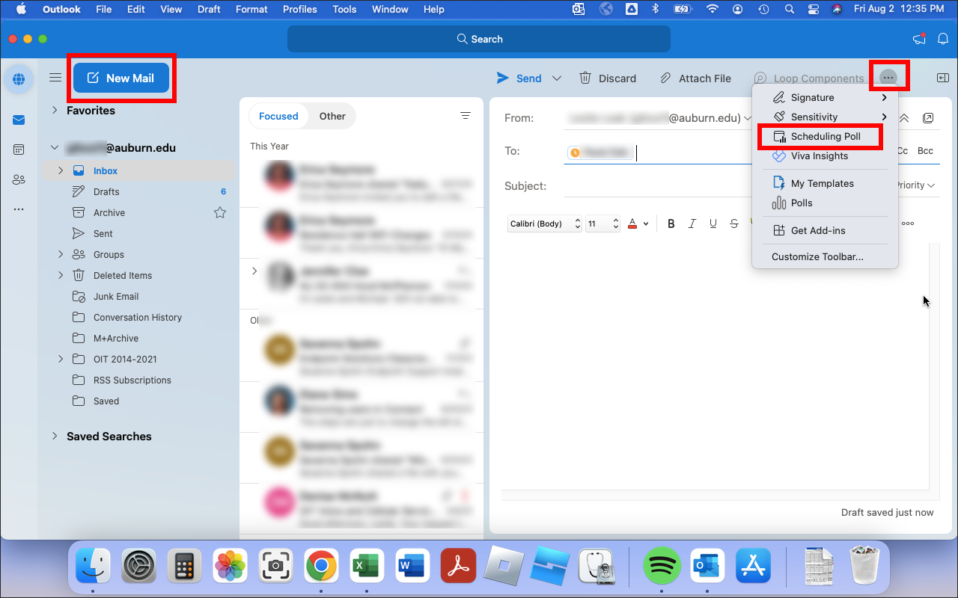Viewport: 958px width, 598px height.
Task: Click Bcc to add recipients
Action: pyautogui.click(x=926, y=151)
